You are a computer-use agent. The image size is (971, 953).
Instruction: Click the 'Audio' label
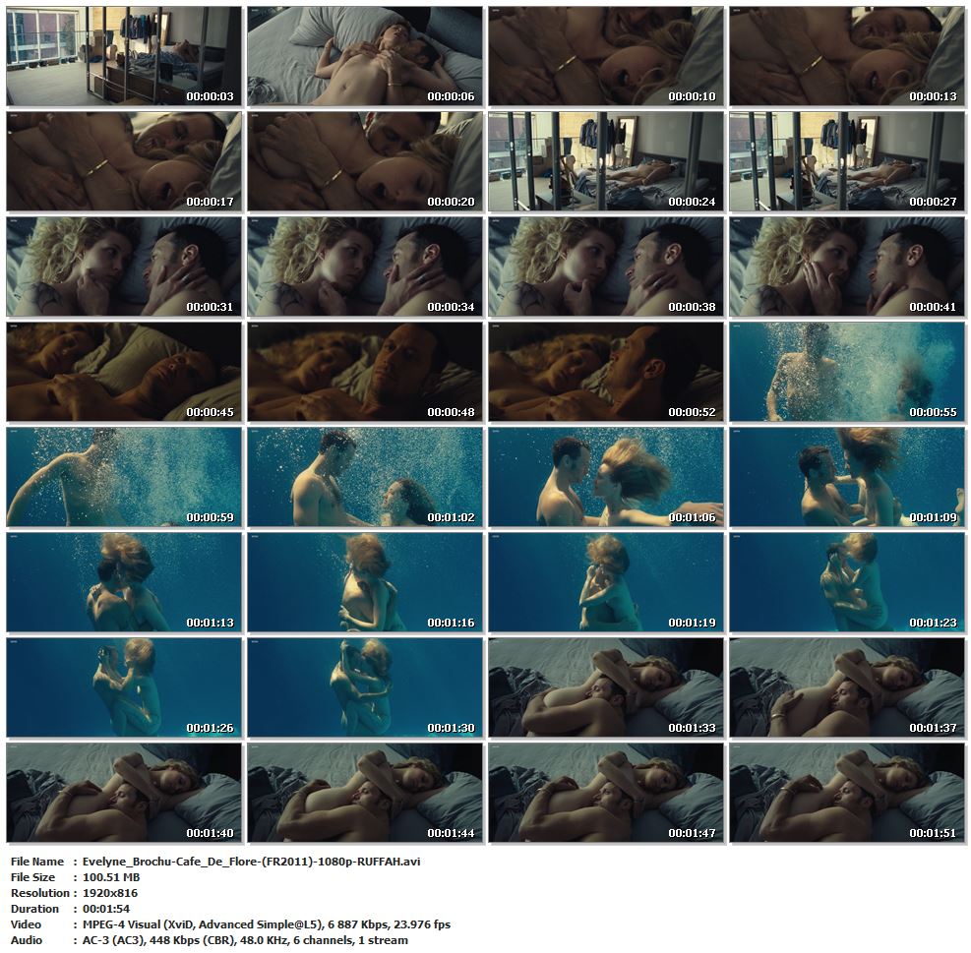pos(27,940)
